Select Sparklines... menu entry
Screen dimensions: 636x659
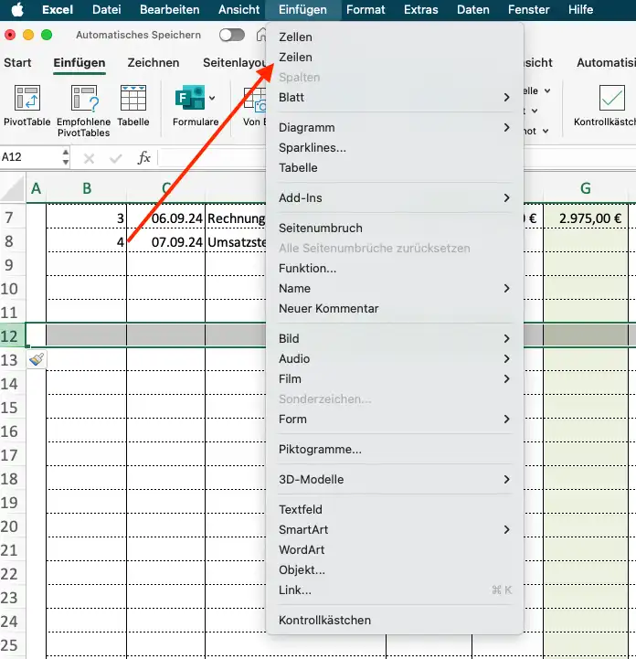(395, 147)
